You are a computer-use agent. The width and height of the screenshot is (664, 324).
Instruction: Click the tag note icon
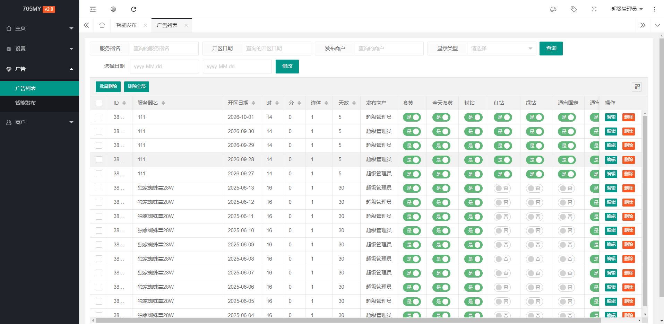574,9
